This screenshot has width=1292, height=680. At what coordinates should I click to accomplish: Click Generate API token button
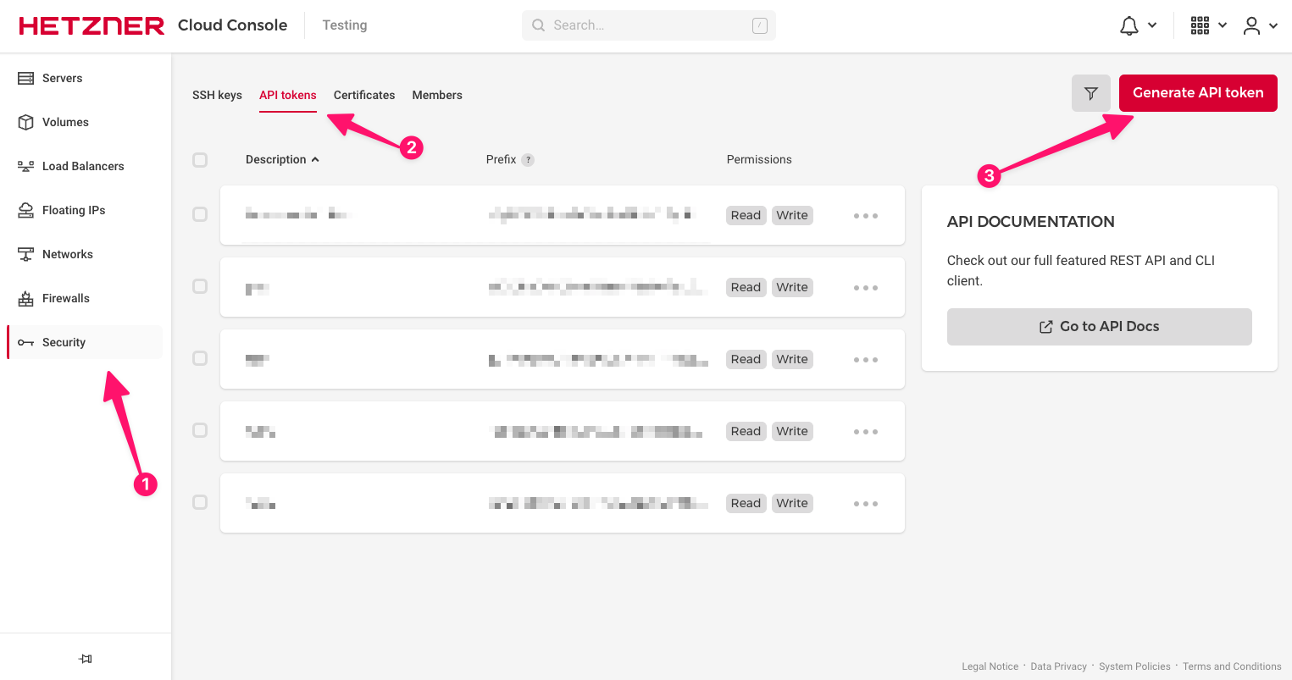click(1198, 93)
